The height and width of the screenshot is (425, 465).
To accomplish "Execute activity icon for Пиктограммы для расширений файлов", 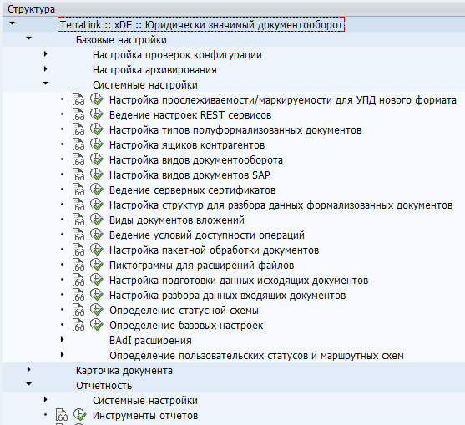I will (x=96, y=265).
